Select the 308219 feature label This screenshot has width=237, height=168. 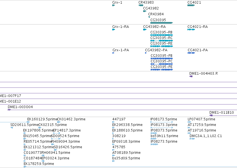point(119,136)
